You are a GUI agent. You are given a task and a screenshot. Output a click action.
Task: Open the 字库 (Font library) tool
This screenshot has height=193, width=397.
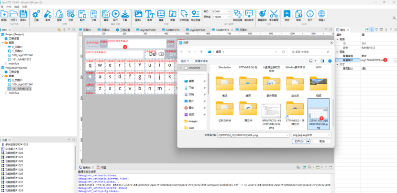[150, 15]
